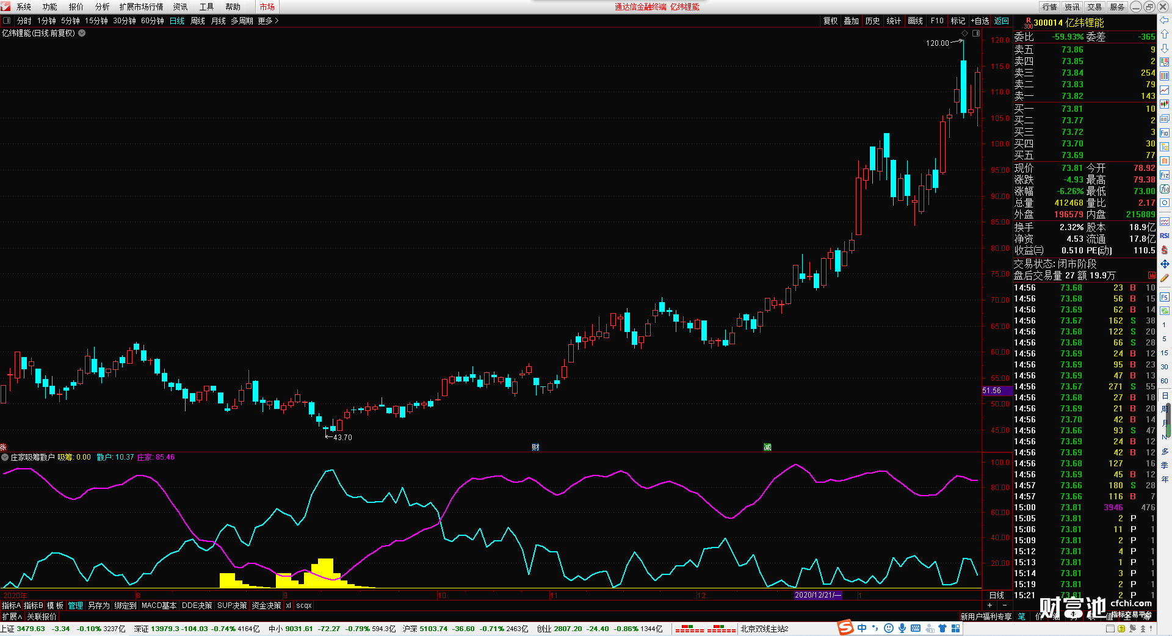Switch to the 周线 weekly chart tab
This screenshot has height=636, width=1172.
(x=198, y=21)
